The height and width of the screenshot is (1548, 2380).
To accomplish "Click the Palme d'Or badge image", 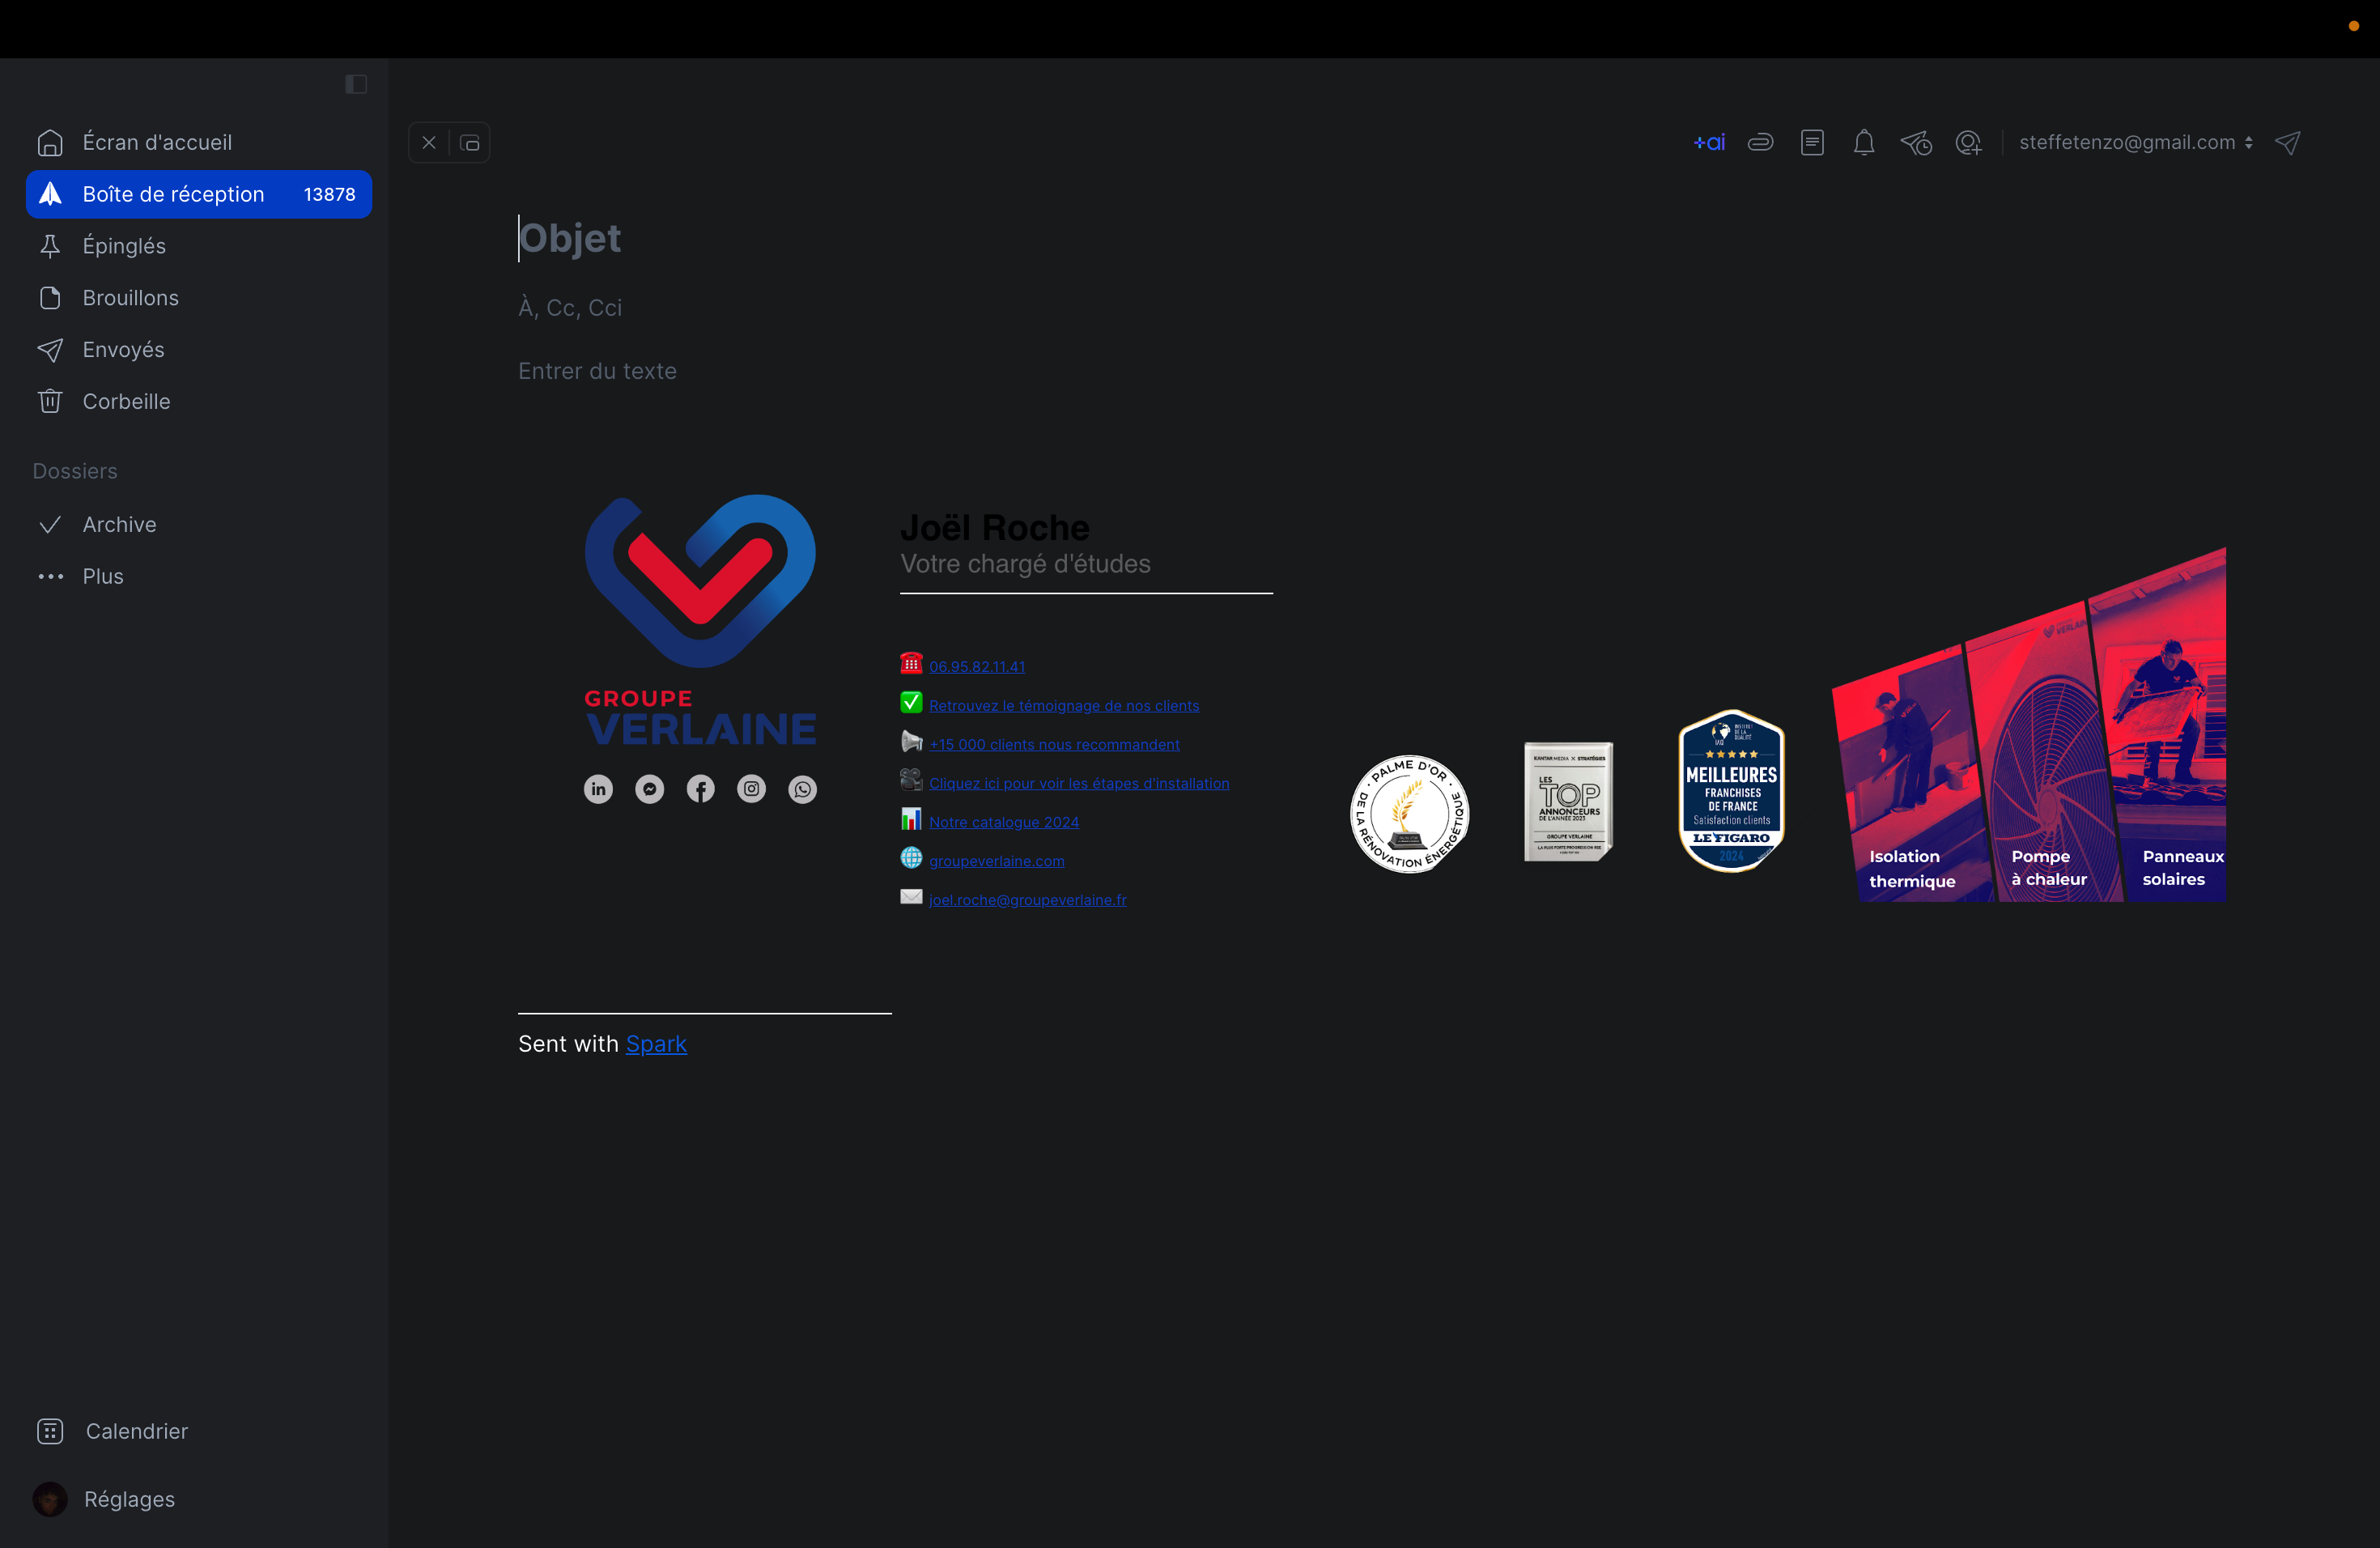I will pyautogui.click(x=1410, y=814).
